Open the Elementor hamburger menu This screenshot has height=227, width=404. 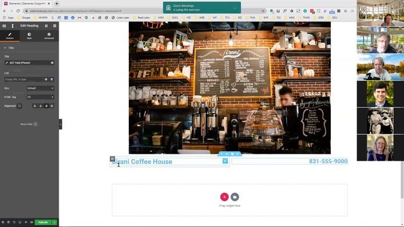4,26
